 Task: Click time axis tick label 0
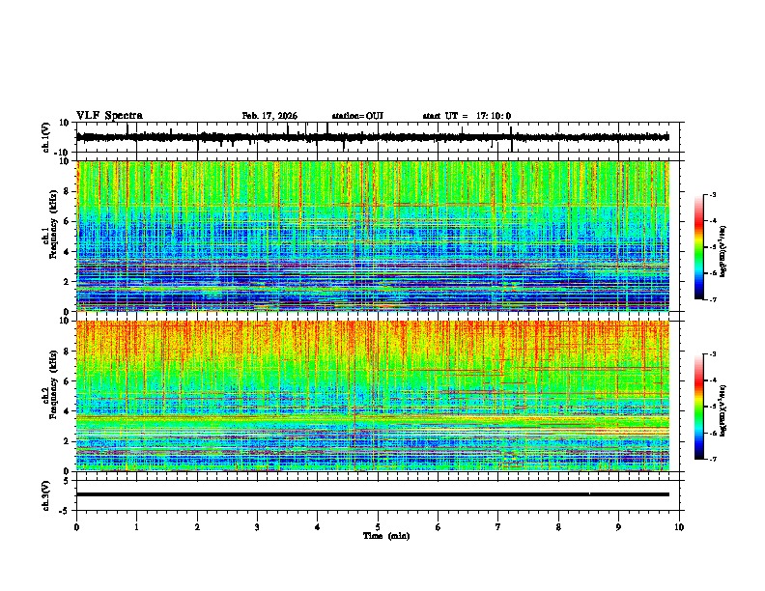coord(76,527)
